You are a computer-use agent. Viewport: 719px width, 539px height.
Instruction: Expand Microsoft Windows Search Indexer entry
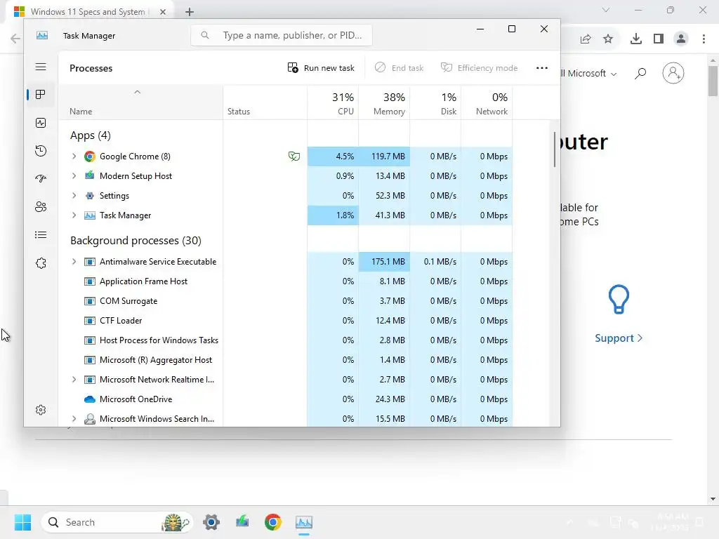tap(74, 419)
